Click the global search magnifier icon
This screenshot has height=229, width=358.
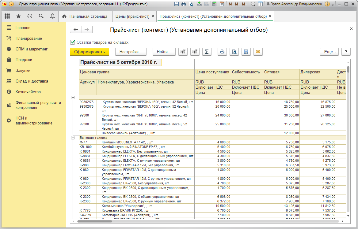click(41, 16)
